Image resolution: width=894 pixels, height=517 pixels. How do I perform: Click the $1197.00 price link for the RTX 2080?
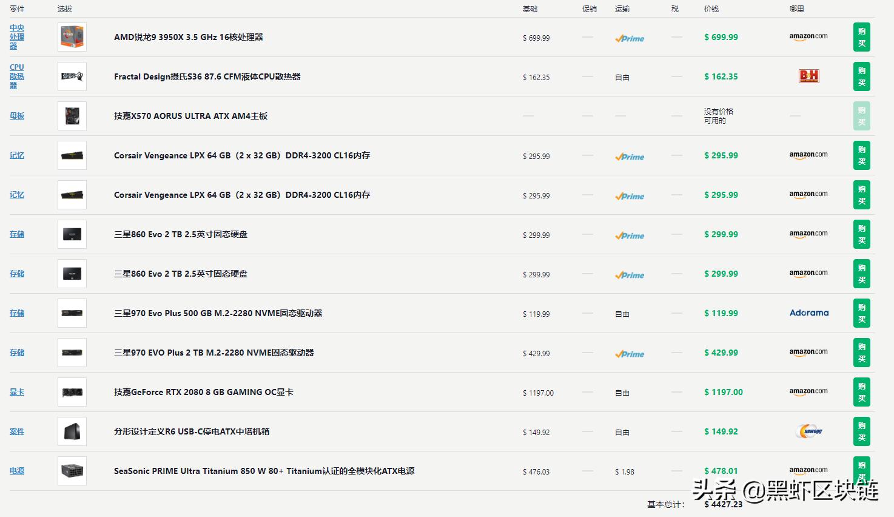tap(723, 392)
